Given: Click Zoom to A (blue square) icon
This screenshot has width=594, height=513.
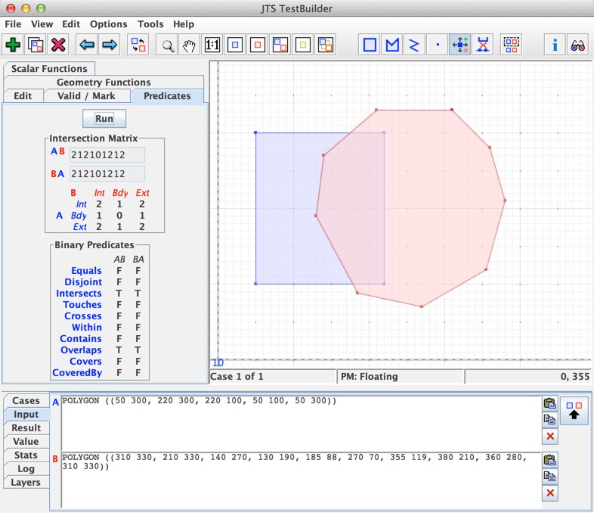Looking at the screenshot, I should (235, 45).
